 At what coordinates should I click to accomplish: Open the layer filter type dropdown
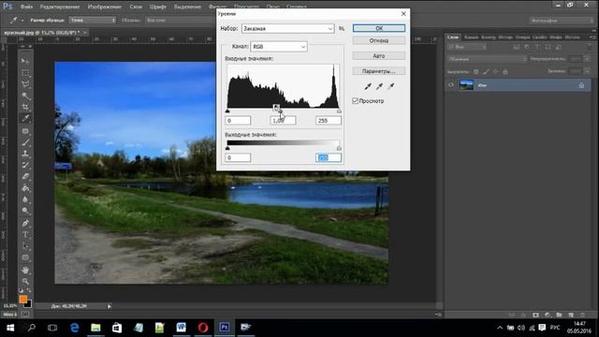pyautogui.click(x=467, y=47)
